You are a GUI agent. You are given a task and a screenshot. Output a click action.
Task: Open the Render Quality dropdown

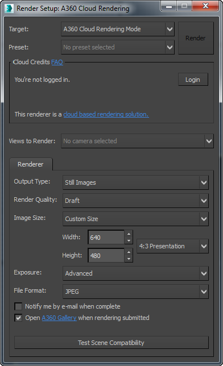click(x=135, y=201)
